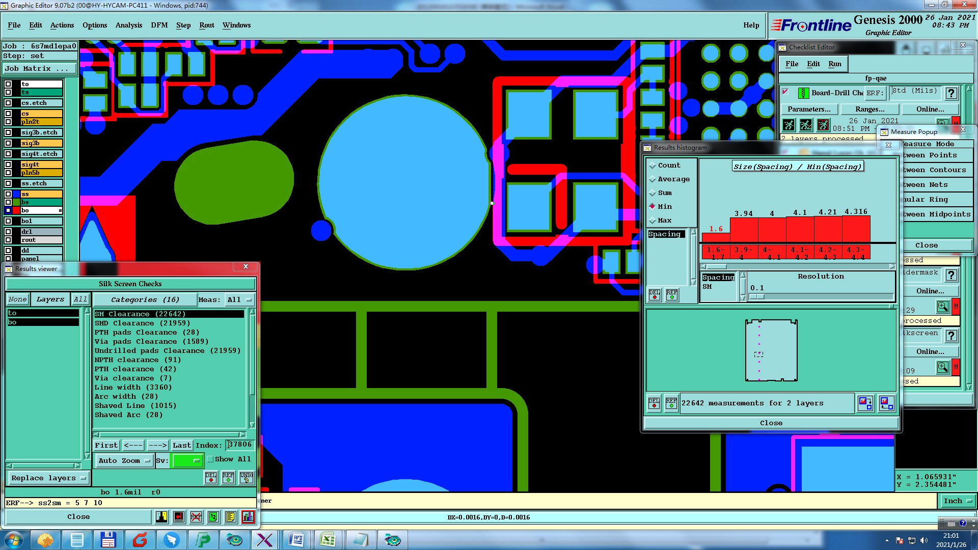Click the magnifier results icon near value 09
Image resolution: width=978 pixels, height=550 pixels.
tap(943, 367)
